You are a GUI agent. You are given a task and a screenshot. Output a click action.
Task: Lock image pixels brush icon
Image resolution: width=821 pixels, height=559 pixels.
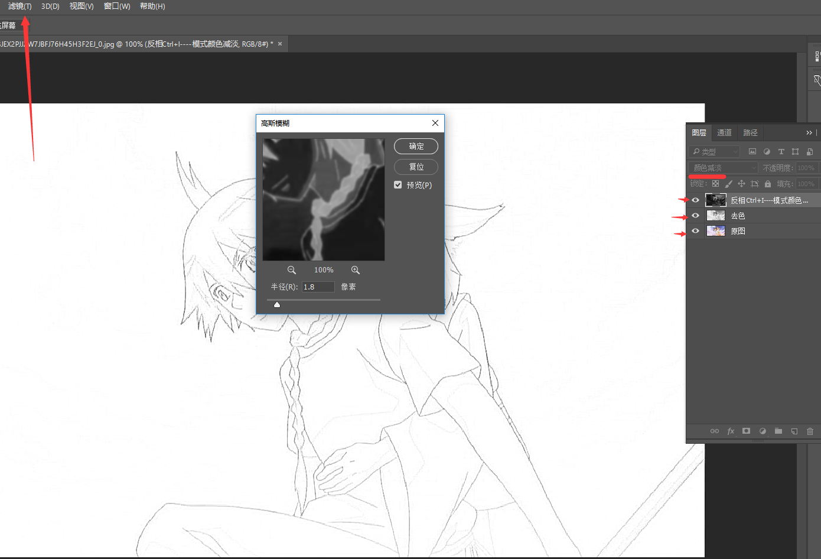[x=728, y=184]
